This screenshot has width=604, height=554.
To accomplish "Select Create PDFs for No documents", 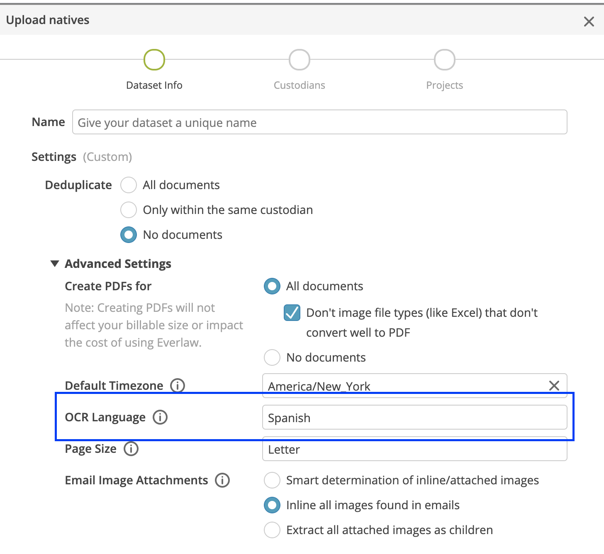I will click(x=272, y=357).
